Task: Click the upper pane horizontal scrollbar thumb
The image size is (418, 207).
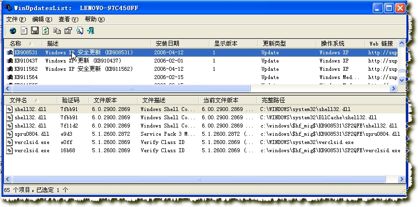Action: point(131,89)
